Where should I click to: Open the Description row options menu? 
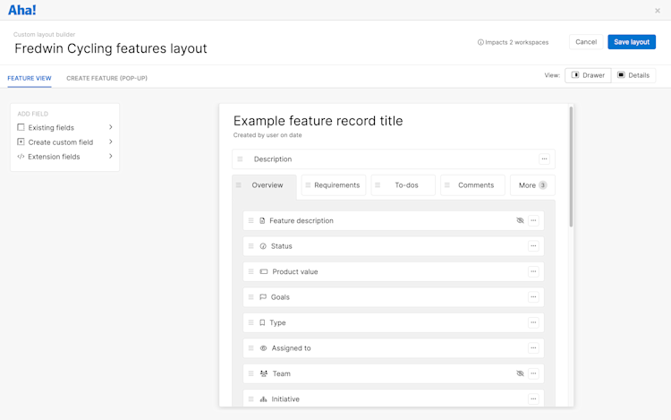[x=544, y=159]
